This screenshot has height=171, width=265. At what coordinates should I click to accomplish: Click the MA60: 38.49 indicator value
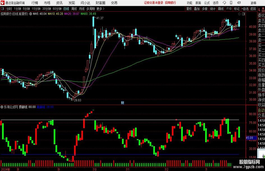(88, 14)
